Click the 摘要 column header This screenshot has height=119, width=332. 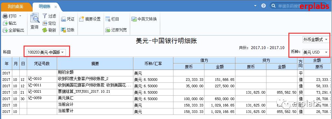(x=95, y=64)
